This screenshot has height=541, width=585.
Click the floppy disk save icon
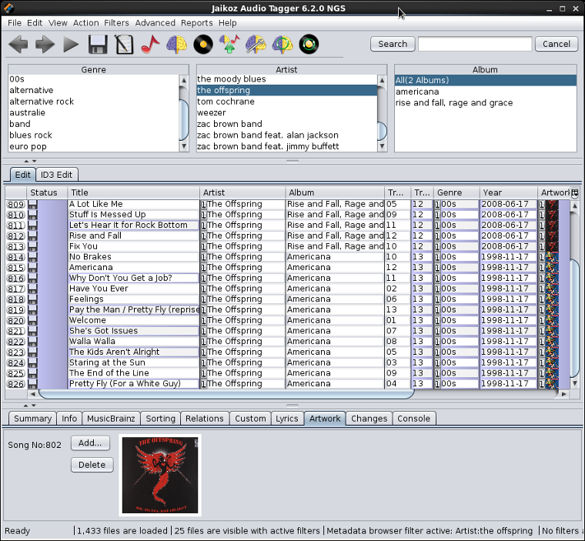pyautogui.click(x=97, y=45)
